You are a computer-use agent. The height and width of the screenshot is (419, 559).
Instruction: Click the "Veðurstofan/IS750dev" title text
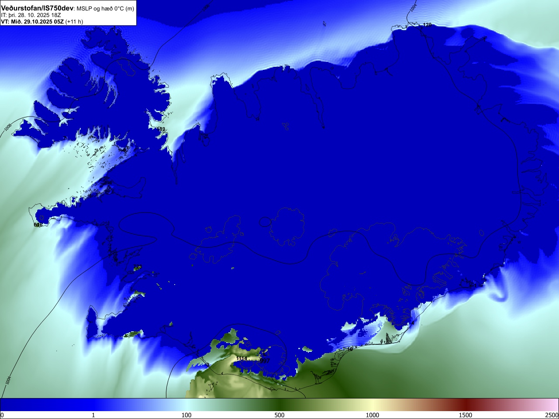[x=38, y=8]
